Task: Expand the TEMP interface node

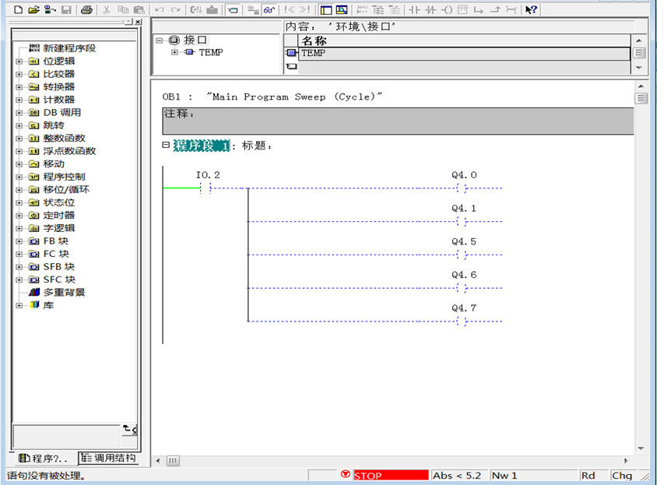Action: [175, 53]
